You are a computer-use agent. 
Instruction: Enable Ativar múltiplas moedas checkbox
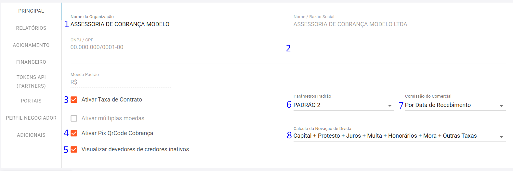74,118
